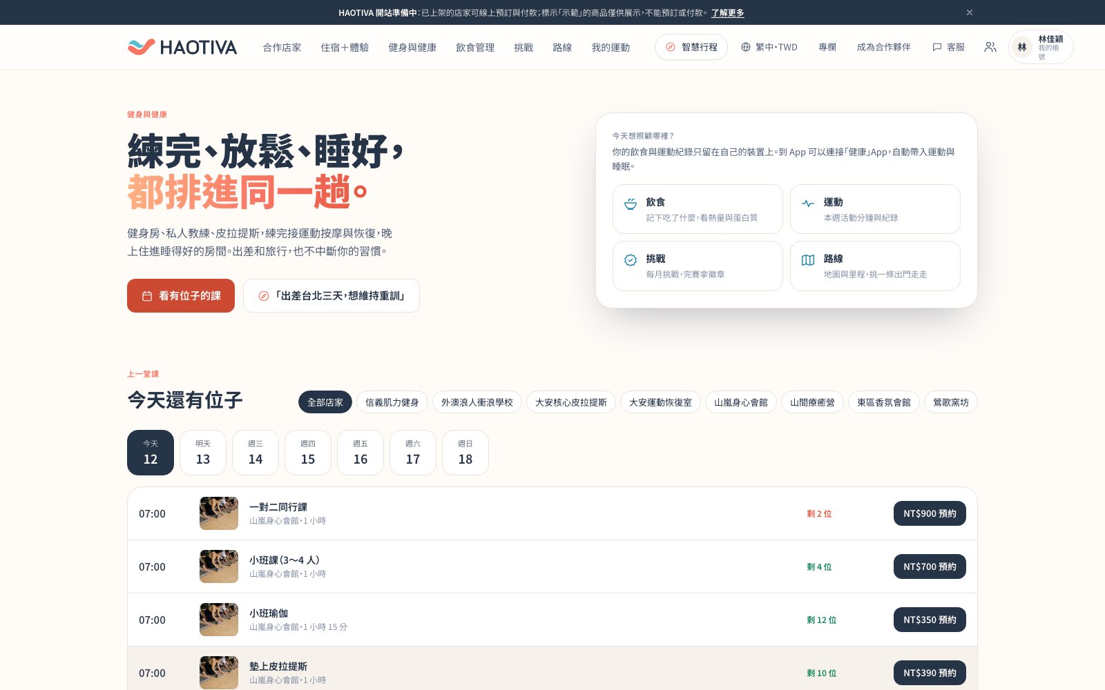Open 飲食管理 in navigation
This screenshot has height=690, width=1105.
pos(475,47)
